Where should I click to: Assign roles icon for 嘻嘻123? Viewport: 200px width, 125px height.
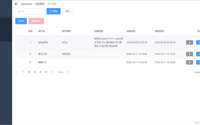(x=189, y=62)
